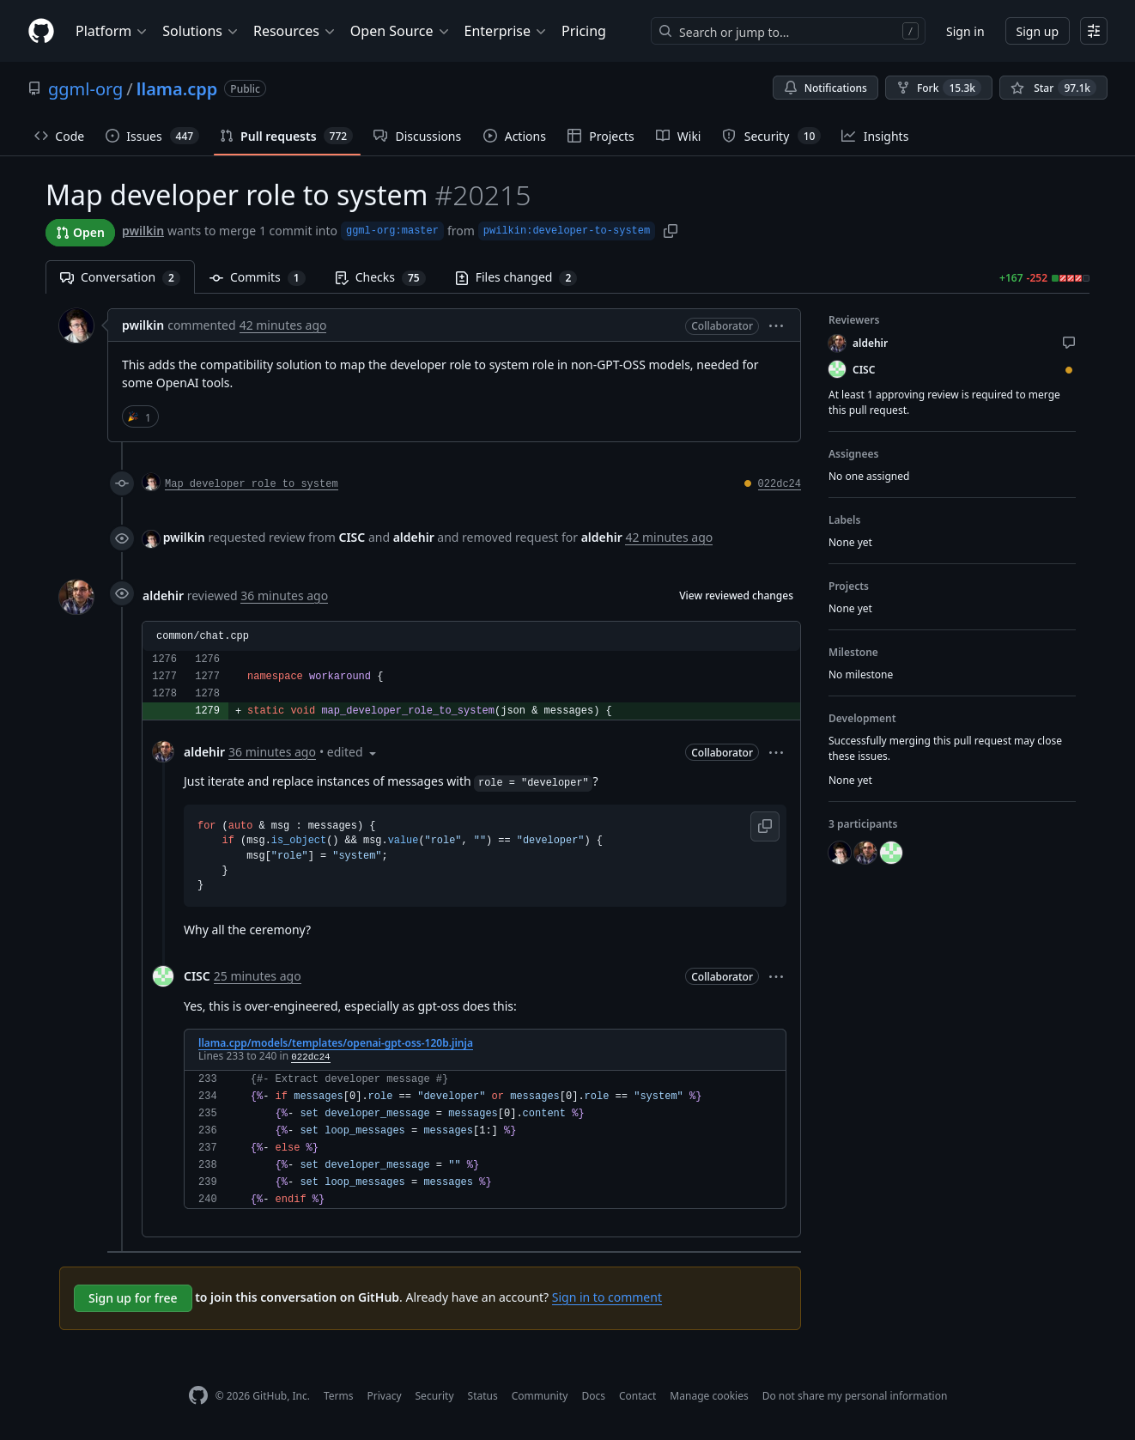
Task: Open the Map developer role to system commit link
Action: (252, 483)
